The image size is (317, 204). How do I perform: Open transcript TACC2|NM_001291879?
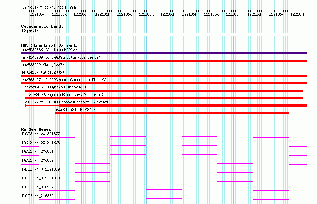(41, 169)
